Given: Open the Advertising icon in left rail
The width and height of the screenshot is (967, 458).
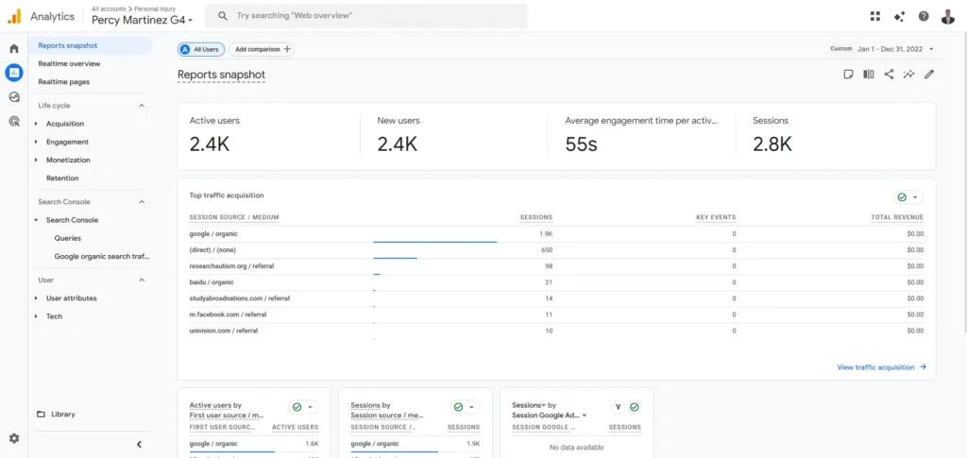Looking at the screenshot, I should click(13, 121).
